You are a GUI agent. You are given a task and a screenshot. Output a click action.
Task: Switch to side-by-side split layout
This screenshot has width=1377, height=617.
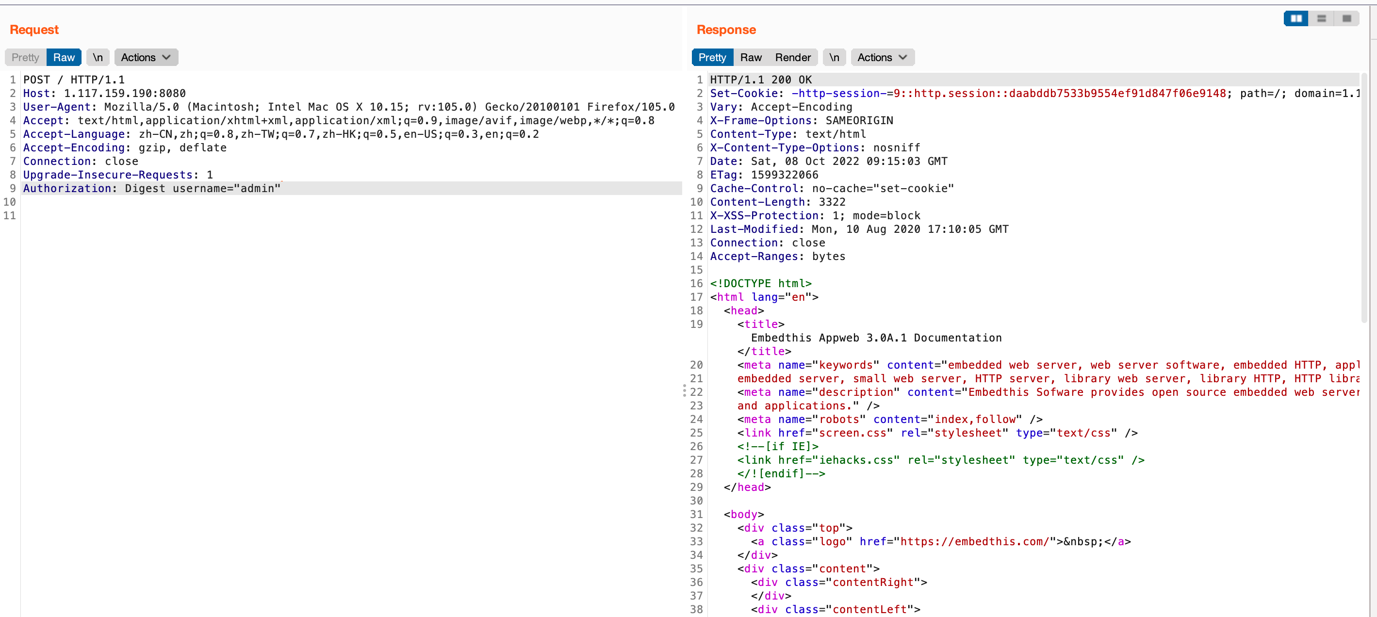click(1296, 19)
